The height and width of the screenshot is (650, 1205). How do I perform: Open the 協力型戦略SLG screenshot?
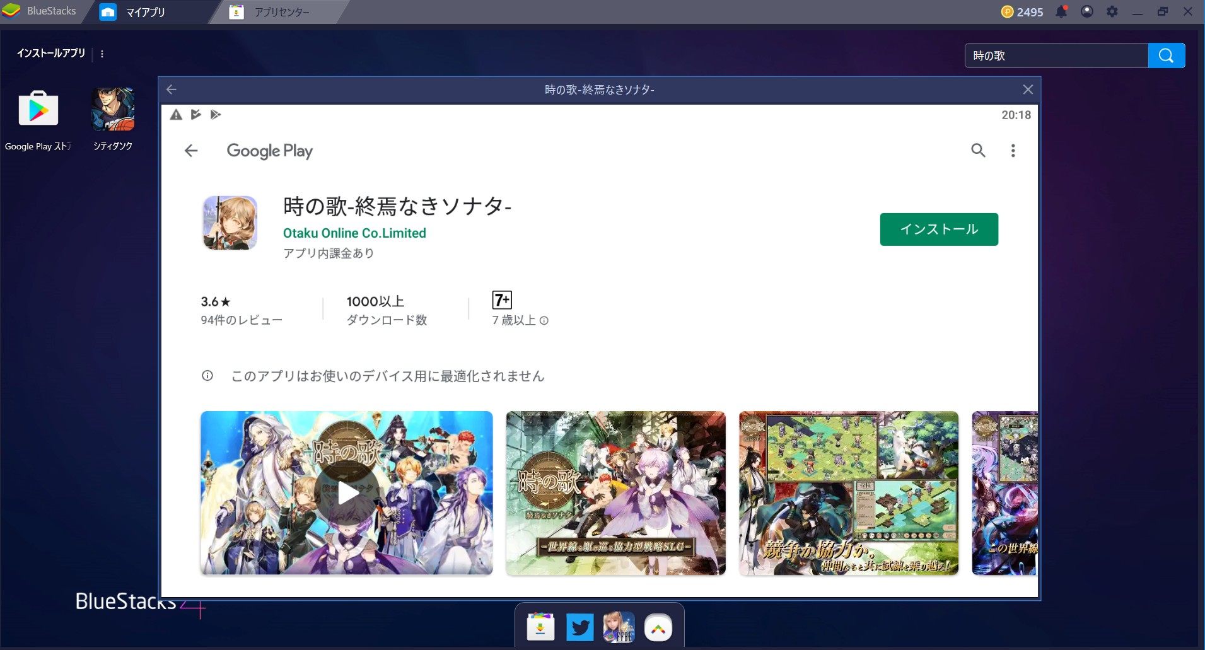pyautogui.click(x=615, y=493)
